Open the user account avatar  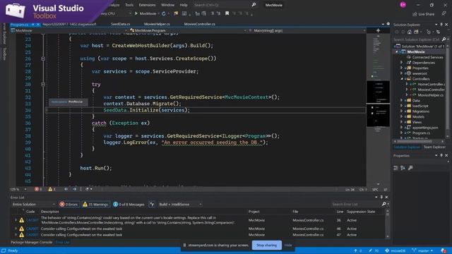403,5
